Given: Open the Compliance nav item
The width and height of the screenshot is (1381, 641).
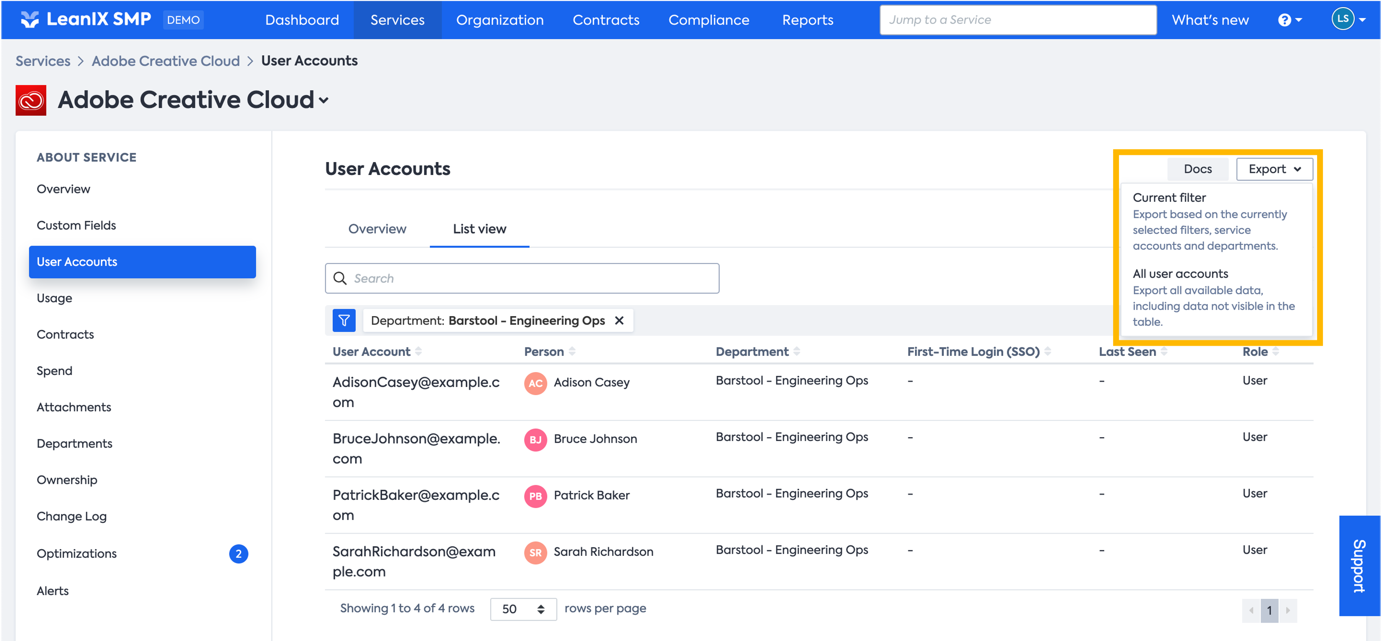Looking at the screenshot, I should (x=708, y=20).
